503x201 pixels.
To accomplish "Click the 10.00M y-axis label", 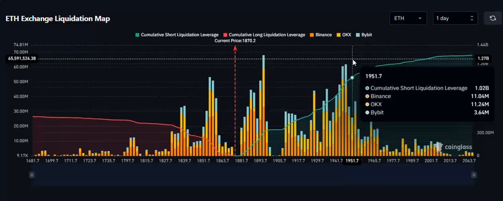I will pos(21,141).
